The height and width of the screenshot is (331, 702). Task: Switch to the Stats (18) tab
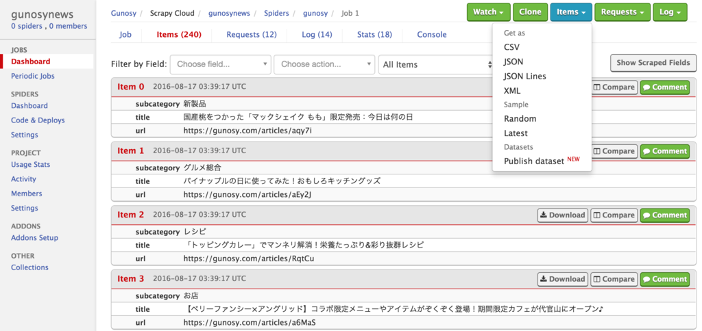pos(375,34)
